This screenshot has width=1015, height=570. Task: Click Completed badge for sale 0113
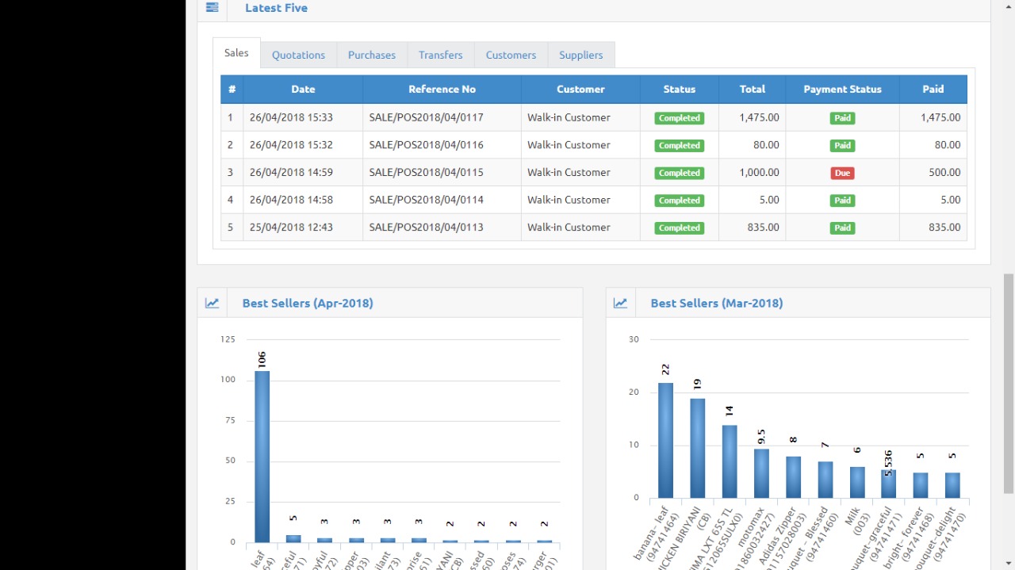click(680, 228)
